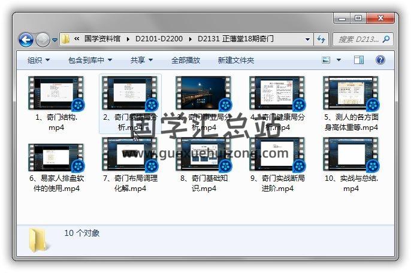
Task: Click file name 5、测人的各方面身高体重等.mp4
Action: click(351, 122)
